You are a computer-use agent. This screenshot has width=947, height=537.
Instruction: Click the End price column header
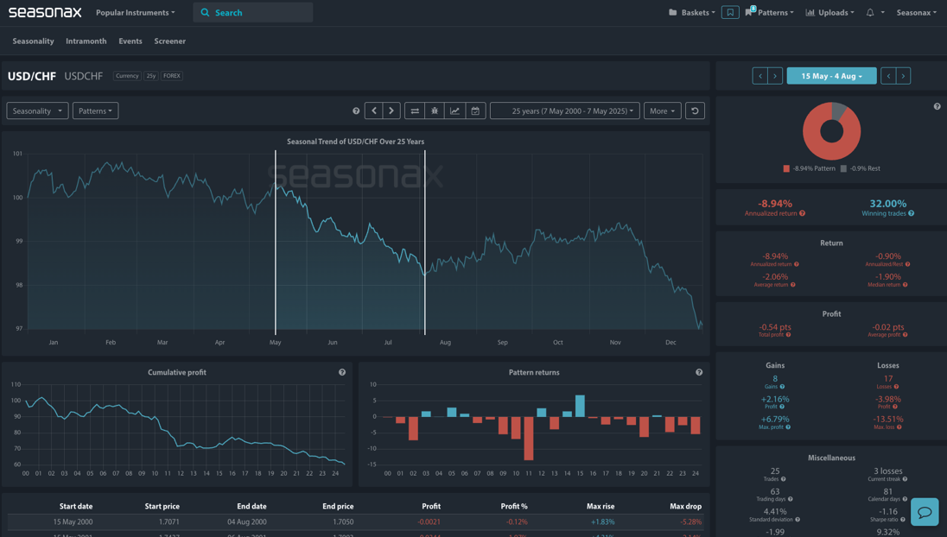point(338,506)
